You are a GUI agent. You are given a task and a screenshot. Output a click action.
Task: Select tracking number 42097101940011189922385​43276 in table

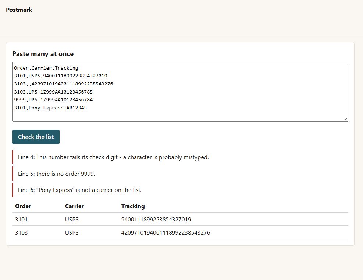[x=166, y=233]
